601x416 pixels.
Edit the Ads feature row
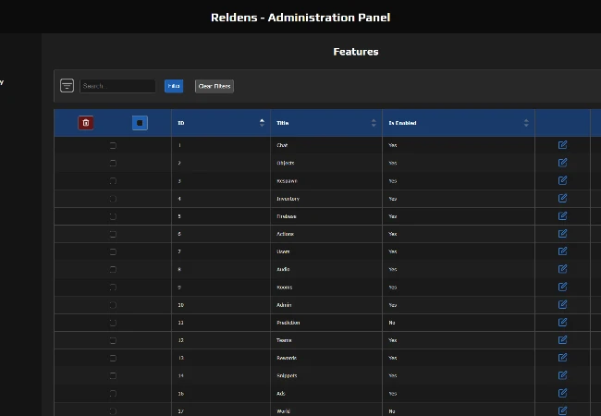[562, 393]
